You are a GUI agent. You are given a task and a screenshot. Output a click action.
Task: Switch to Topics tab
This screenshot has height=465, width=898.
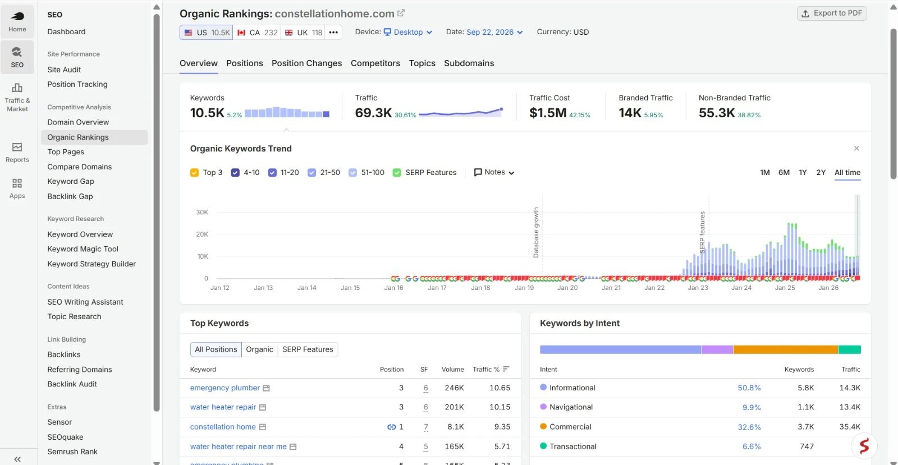point(422,63)
